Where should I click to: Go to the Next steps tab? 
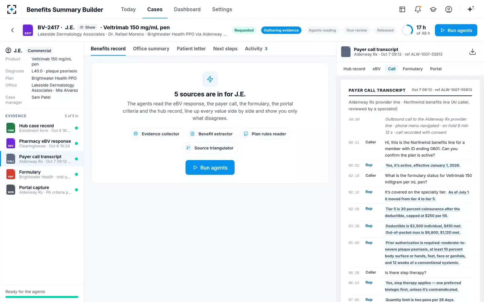225,49
